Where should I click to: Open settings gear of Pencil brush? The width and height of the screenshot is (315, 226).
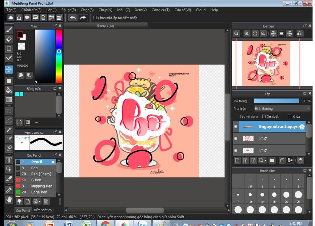click(53, 162)
